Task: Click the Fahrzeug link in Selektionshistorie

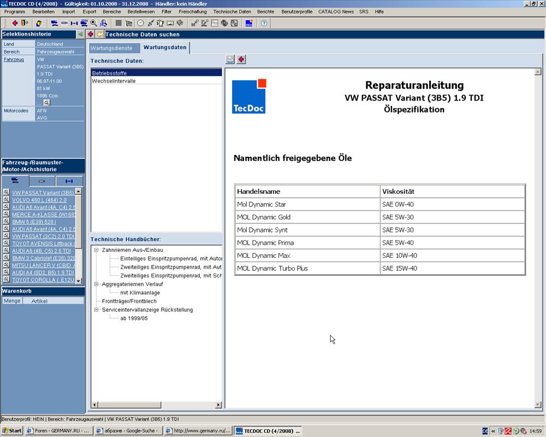Action: (x=14, y=60)
